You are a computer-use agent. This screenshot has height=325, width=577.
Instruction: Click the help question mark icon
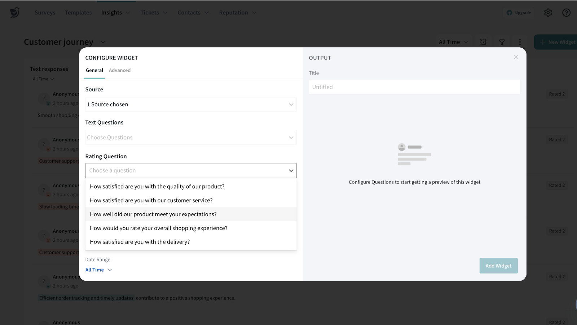click(566, 13)
